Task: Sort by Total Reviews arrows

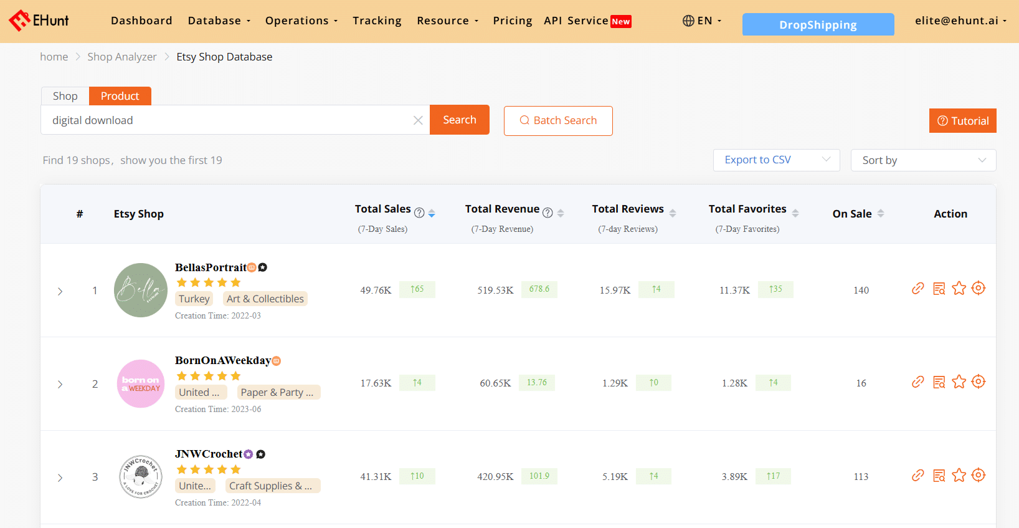Action: [673, 213]
